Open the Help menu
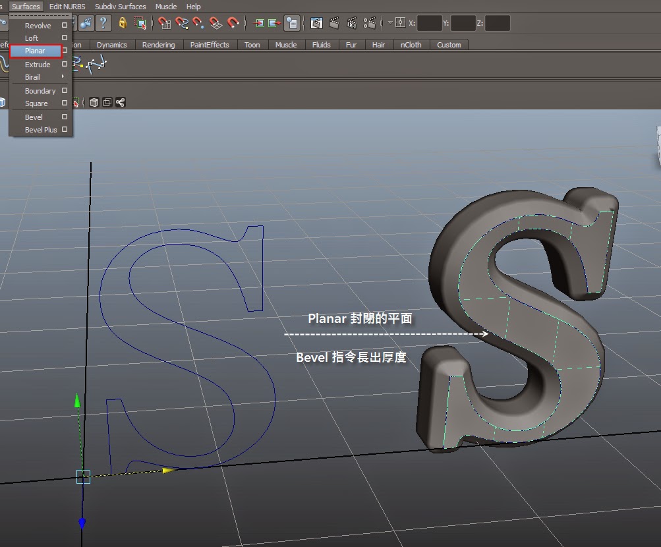661x547 pixels. pos(194,7)
